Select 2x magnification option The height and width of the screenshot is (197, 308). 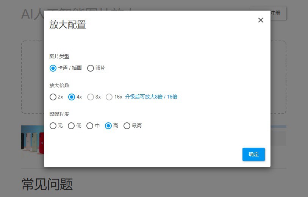(x=53, y=97)
